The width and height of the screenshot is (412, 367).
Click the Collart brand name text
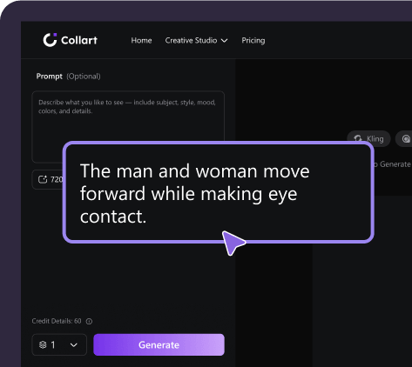pyautogui.click(x=79, y=40)
